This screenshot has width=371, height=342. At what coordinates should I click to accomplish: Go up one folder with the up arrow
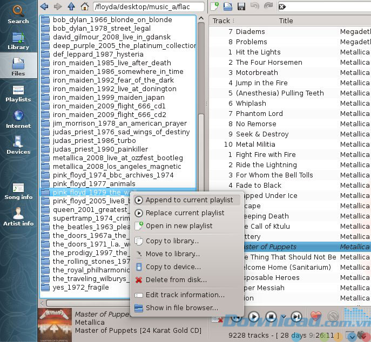tap(71, 6)
